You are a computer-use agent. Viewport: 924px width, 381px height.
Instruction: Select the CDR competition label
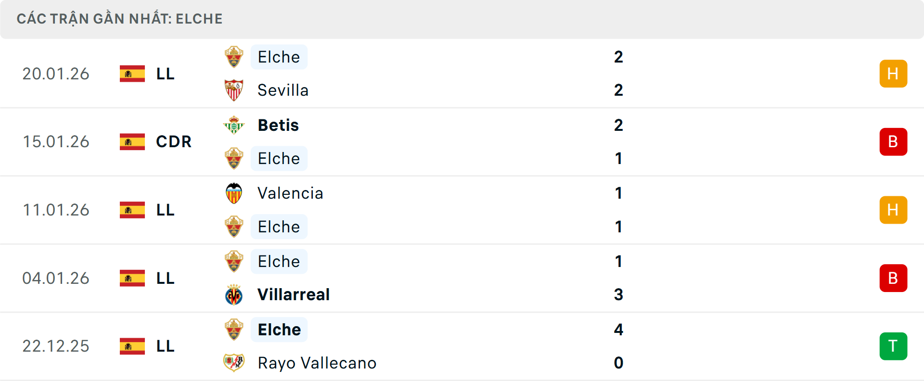point(174,142)
